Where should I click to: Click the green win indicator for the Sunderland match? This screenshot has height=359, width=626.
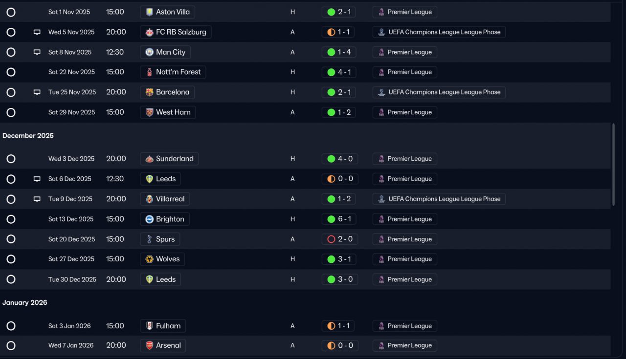click(x=331, y=159)
